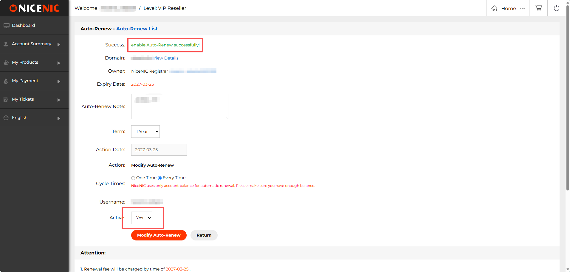Click the NiceNIC Registrar owner text
The image size is (570, 272).
(x=150, y=71)
